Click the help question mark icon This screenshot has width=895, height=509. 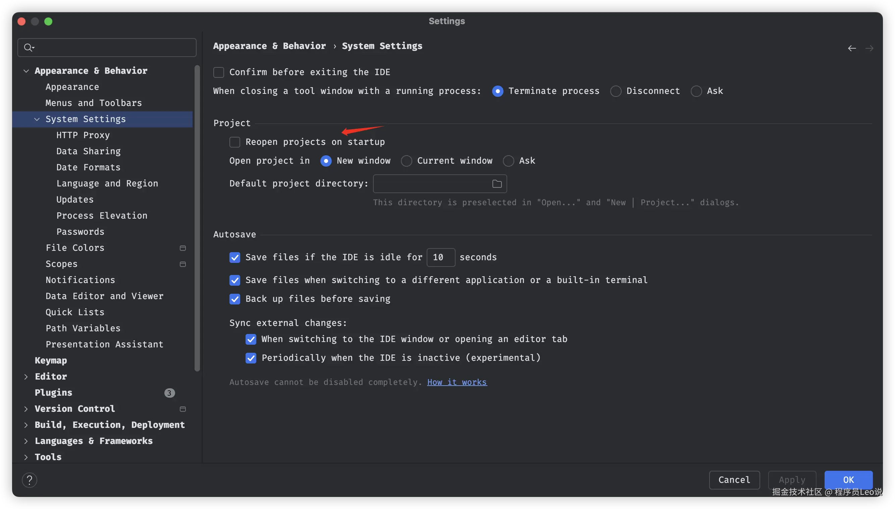click(x=30, y=480)
